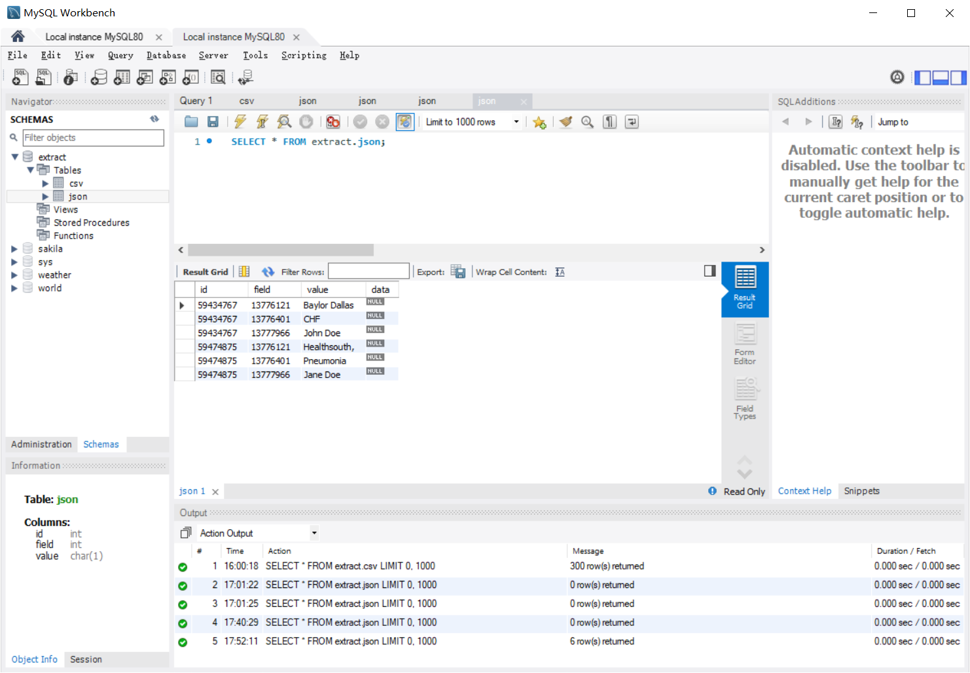Toggle result side panel icon
970x673 pixels.
click(710, 271)
